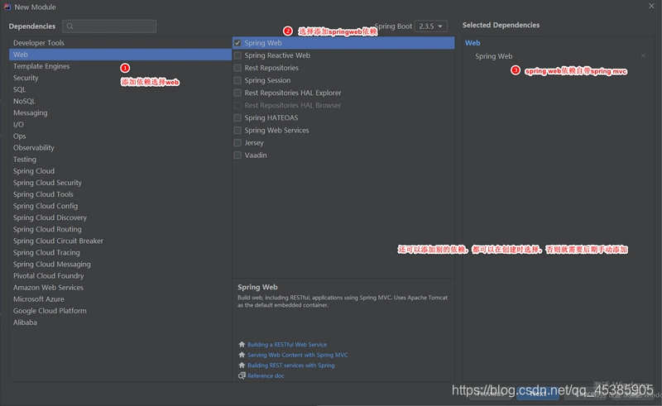Choose the Ops category

(x=120, y=136)
